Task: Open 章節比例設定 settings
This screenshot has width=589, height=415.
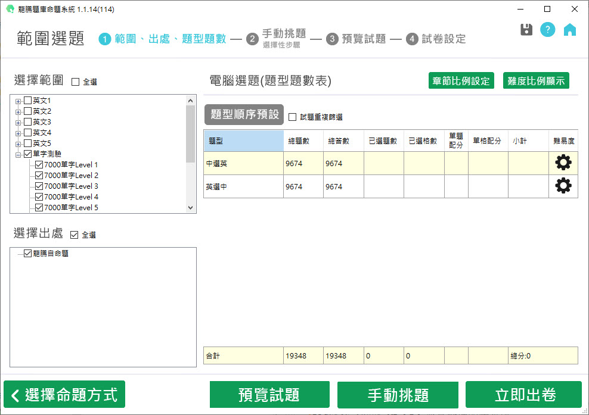Action: click(x=461, y=81)
